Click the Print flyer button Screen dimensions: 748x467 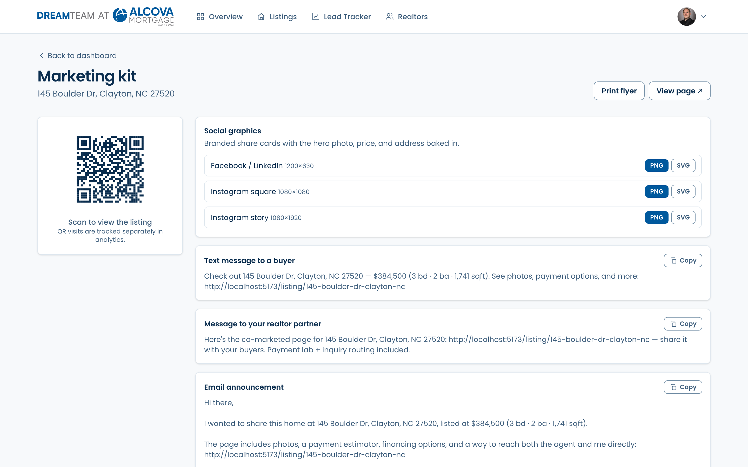click(619, 91)
